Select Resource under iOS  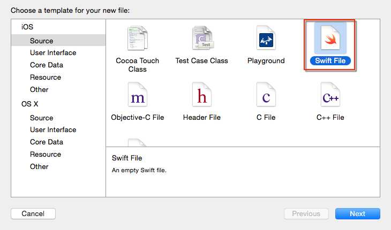(x=46, y=77)
